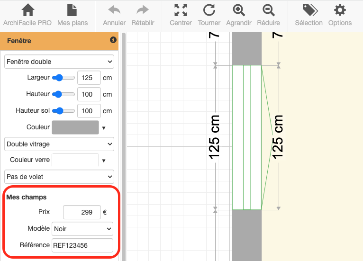
Task: Click the Référence text field
Action: point(82,245)
